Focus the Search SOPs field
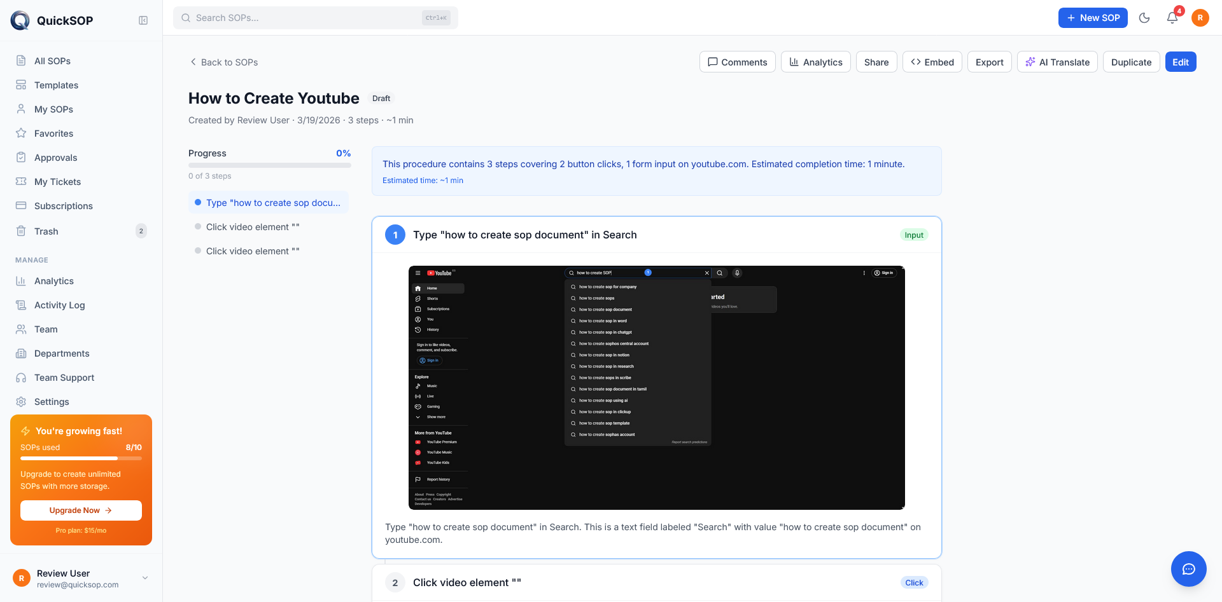 tap(316, 18)
